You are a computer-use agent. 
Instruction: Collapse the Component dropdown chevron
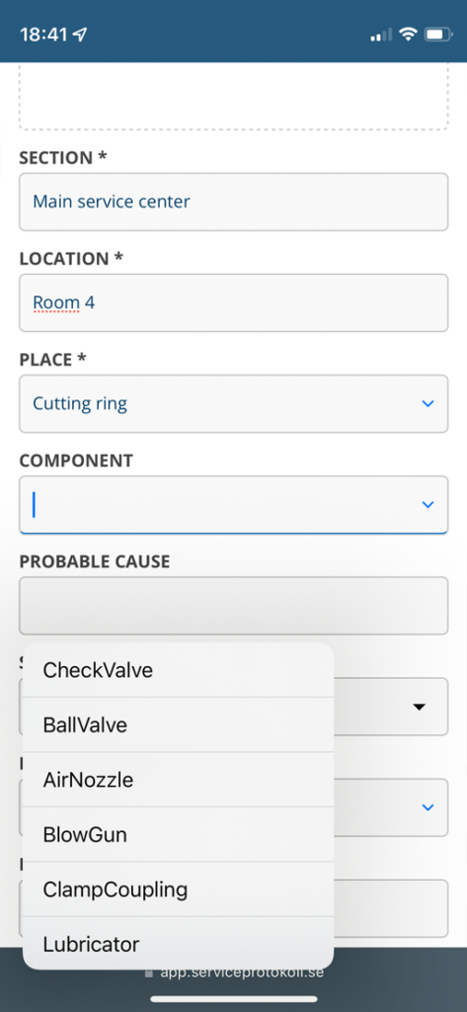[x=427, y=505]
